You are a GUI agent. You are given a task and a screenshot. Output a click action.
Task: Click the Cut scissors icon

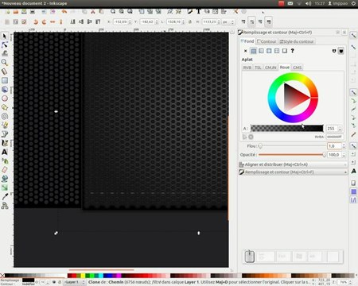pos(93,12)
